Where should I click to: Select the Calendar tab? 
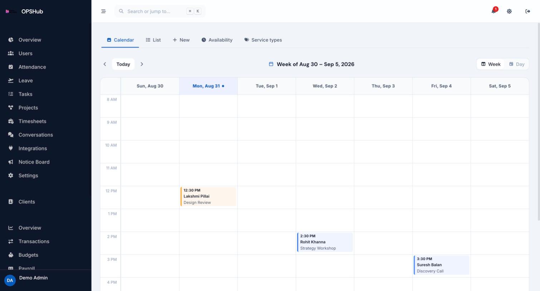tap(120, 40)
